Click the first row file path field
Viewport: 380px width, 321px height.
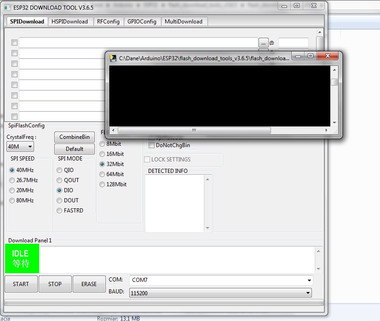click(x=138, y=43)
